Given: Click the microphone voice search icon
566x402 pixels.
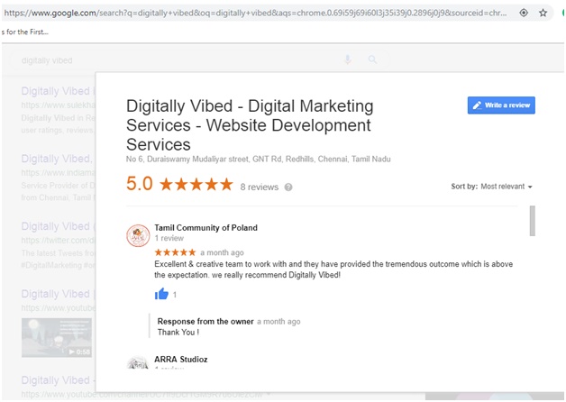Looking at the screenshot, I should tap(348, 59).
